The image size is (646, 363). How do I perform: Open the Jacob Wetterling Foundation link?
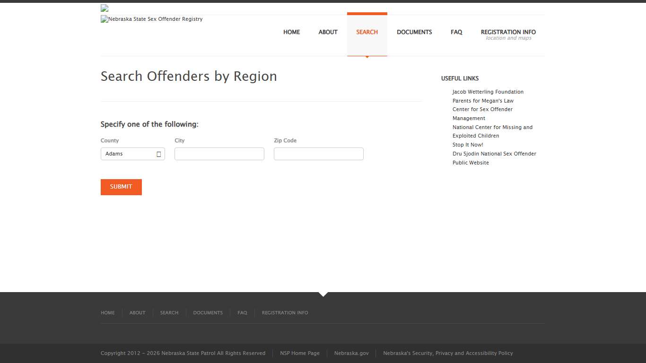coord(488,92)
